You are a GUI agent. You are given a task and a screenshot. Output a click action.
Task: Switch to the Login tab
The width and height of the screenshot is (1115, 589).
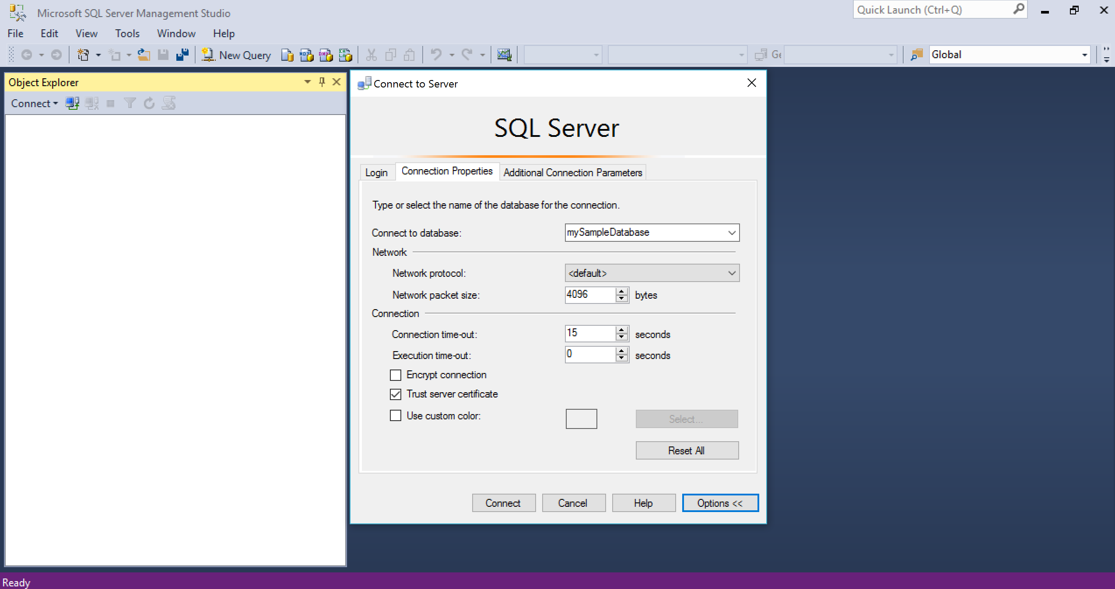click(376, 172)
